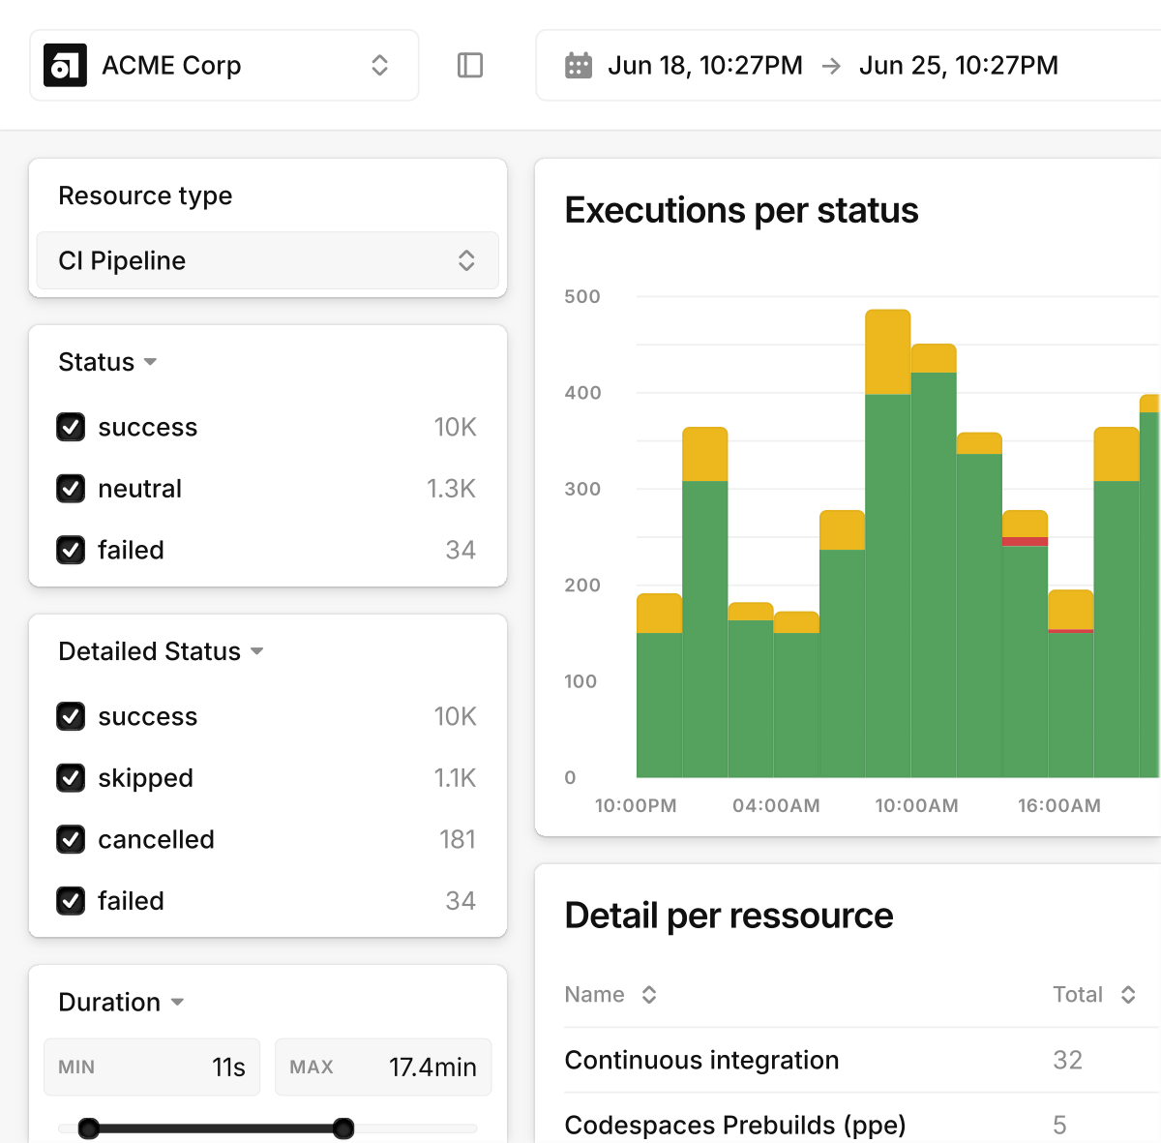Collapse the Duration filter section
Image resolution: width=1161 pixels, height=1143 pixels.
tap(177, 1003)
